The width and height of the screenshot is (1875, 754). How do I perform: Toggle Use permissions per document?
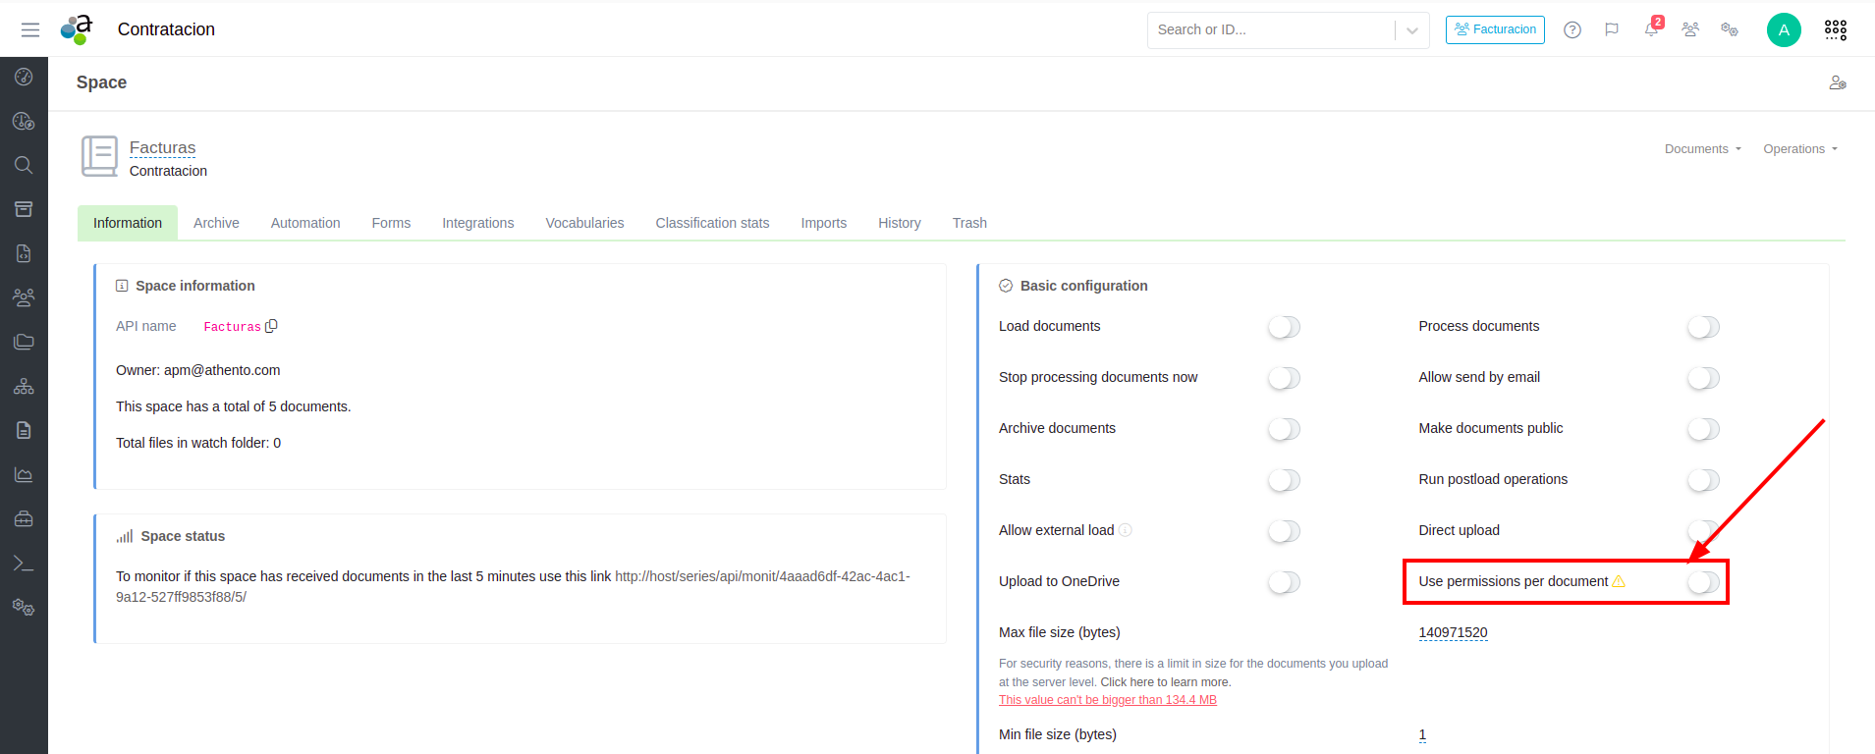(x=1703, y=582)
